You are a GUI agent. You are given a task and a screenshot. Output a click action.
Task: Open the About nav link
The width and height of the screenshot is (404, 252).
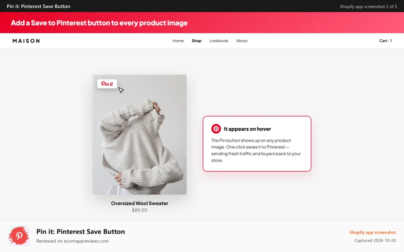point(242,41)
